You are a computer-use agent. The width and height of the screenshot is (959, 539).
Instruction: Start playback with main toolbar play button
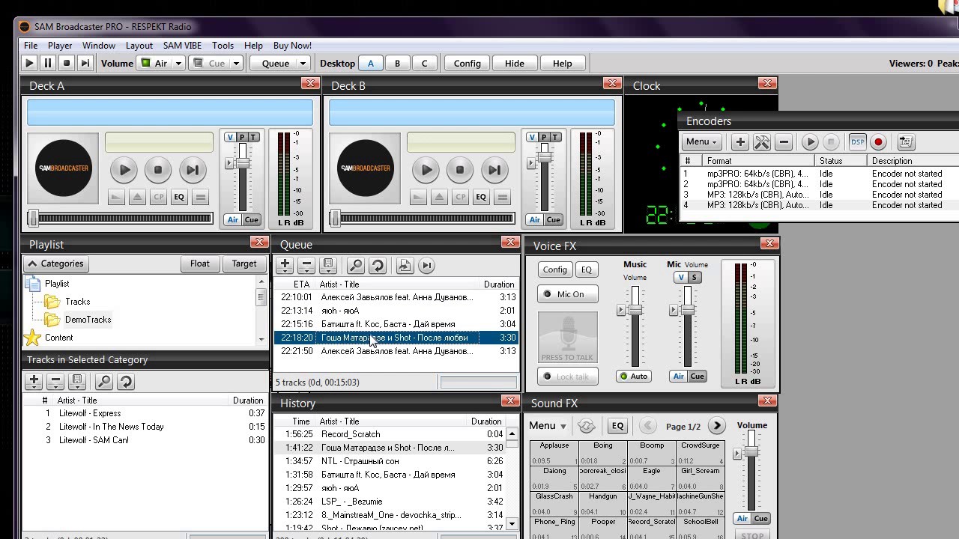[x=29, y=64]
